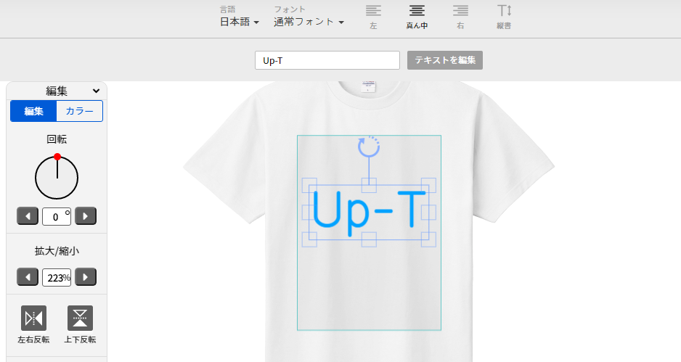
Task: Select the 編集 tab
Action: pos(33,111)
